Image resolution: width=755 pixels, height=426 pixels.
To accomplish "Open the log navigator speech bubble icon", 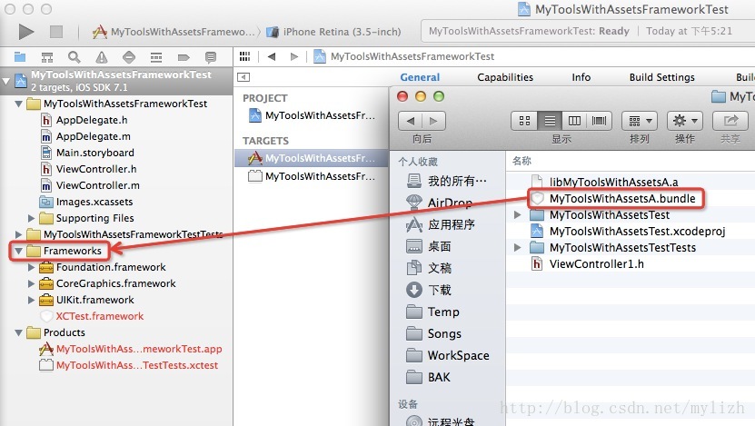I will pyautogui.click(x=211, y=57).
